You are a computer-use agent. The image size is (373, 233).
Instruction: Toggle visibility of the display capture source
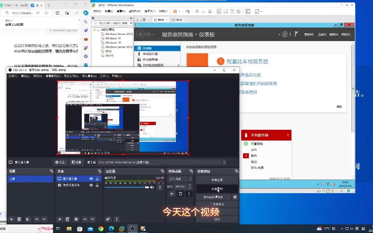click(91, 179)
